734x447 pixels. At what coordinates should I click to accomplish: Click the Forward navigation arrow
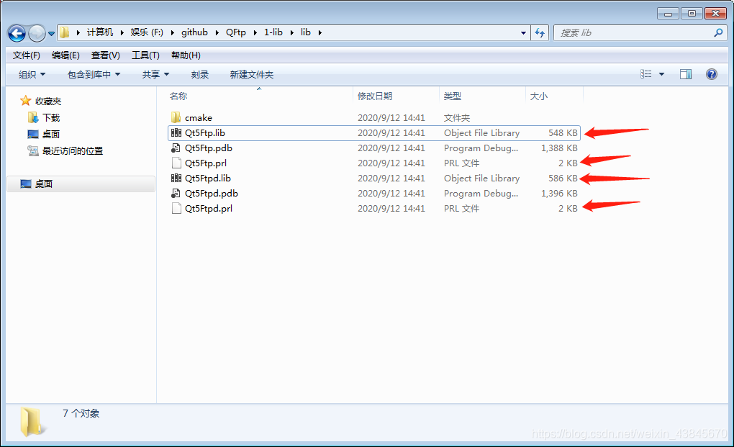pos(37,33)
